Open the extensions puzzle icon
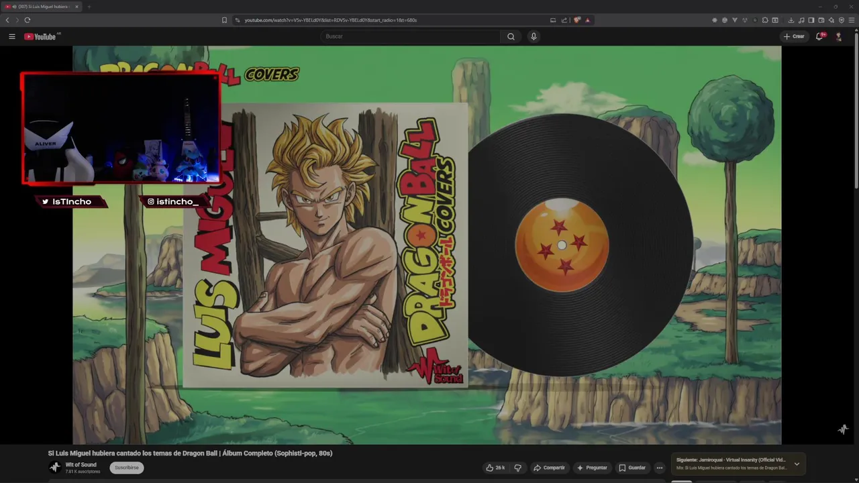The width and height of the screenshot is (859, 483). pyautogui.click(x=765, y=20)
